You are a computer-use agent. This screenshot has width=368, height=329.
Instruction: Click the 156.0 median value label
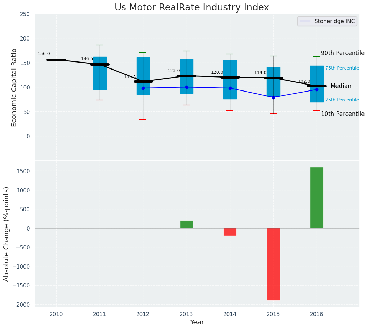(44, 54)
